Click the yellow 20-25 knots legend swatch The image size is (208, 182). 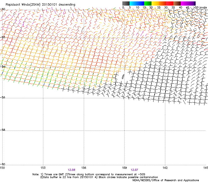[x=155, y=3]
